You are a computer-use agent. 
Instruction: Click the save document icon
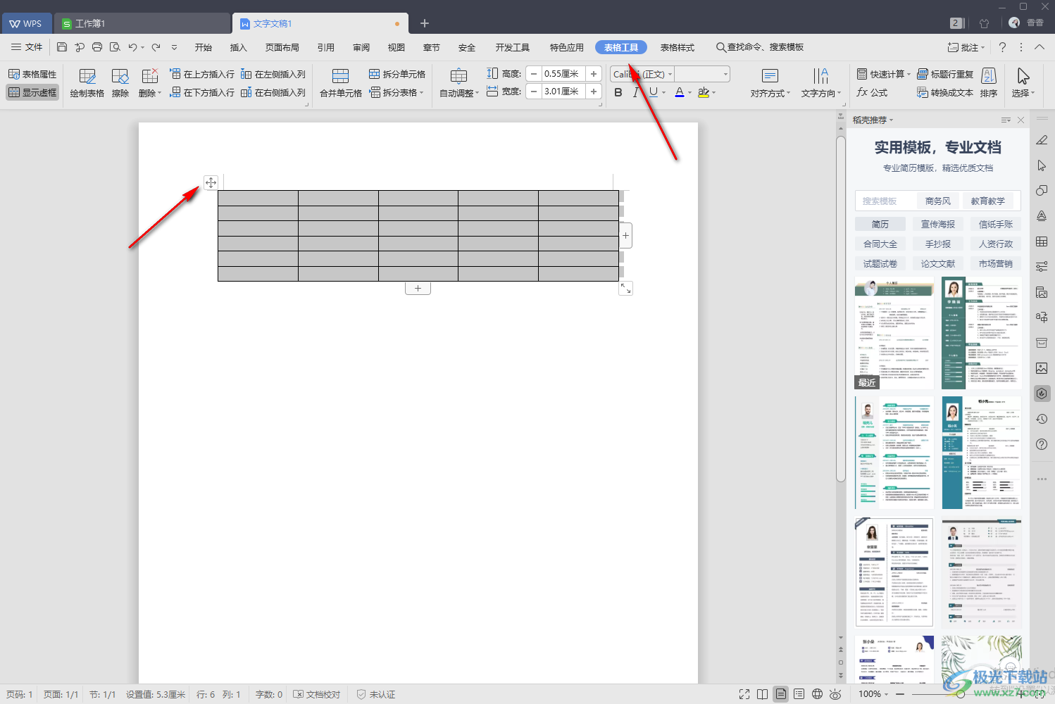(62, 47)
